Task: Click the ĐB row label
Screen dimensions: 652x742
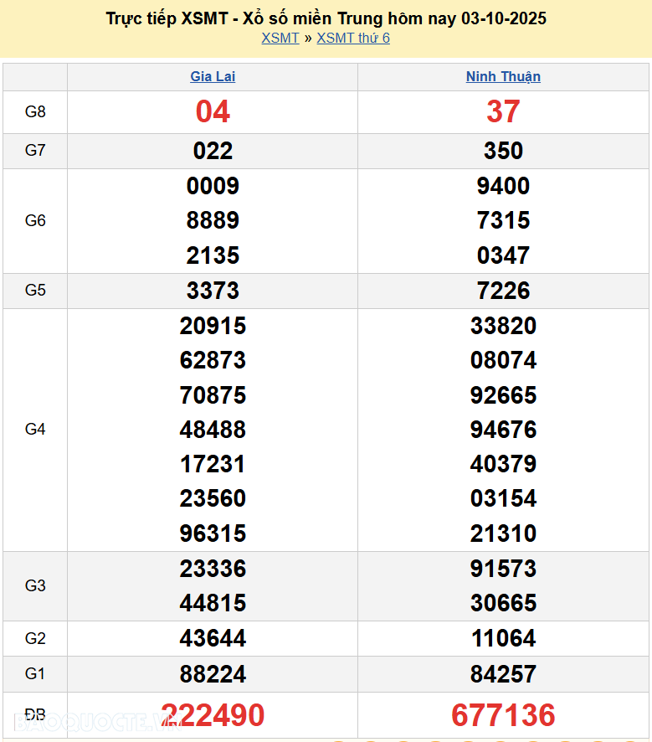Action: pyautogui.click(x=35, y=714)
